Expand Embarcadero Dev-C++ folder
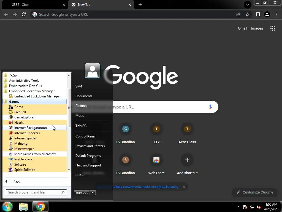This screenshot has width=282, height=212. (x=35, y=86)
